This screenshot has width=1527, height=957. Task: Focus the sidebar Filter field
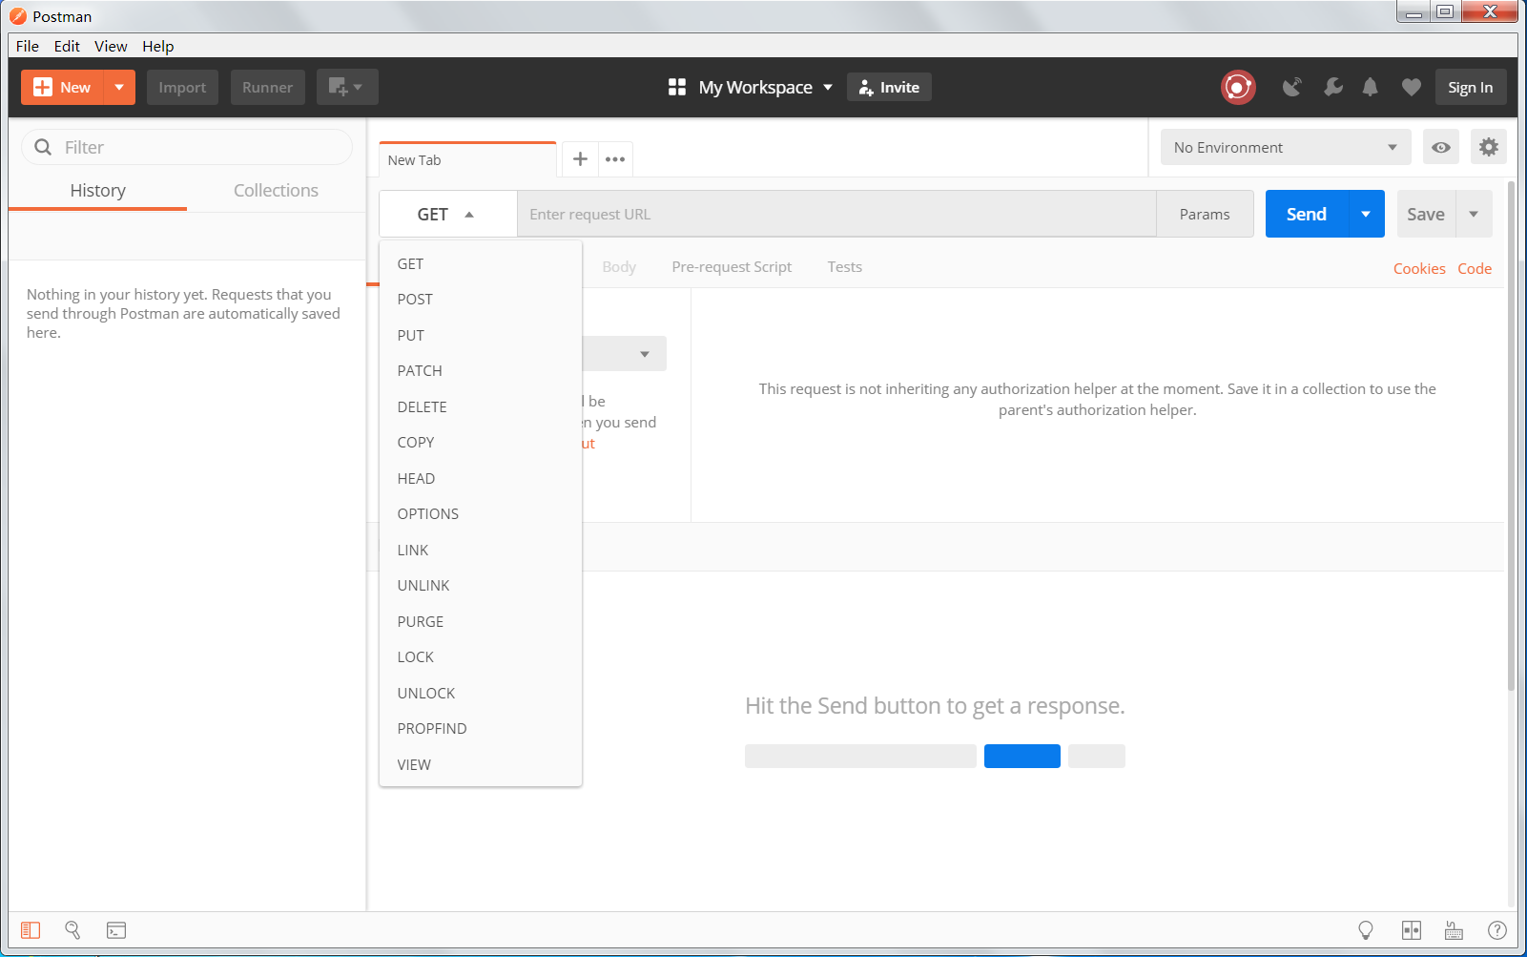pos(187,147)
